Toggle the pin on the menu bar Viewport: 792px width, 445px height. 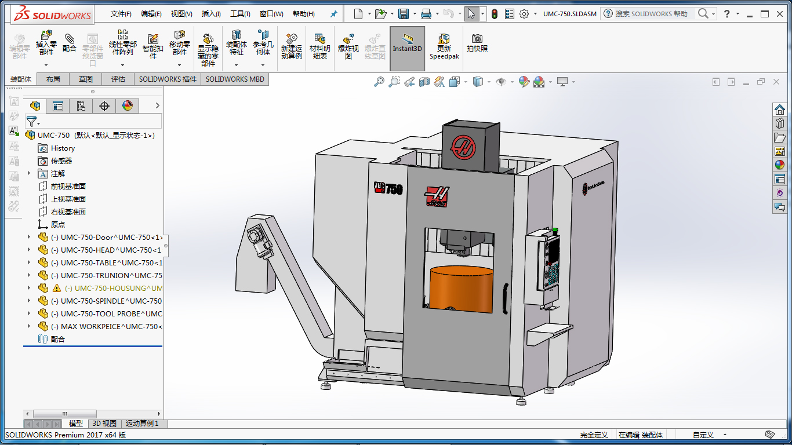(x=333, y=14)
